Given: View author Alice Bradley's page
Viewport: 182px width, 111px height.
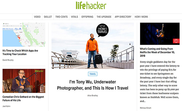Looking at the screenshot, I should [x=93, y=96].
